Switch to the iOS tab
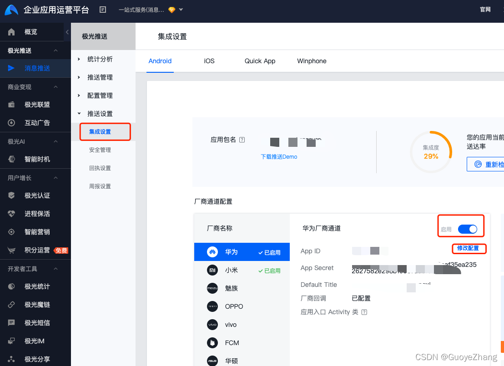The image size is (504, 366). pyautogui.click(x=209, y=61)
